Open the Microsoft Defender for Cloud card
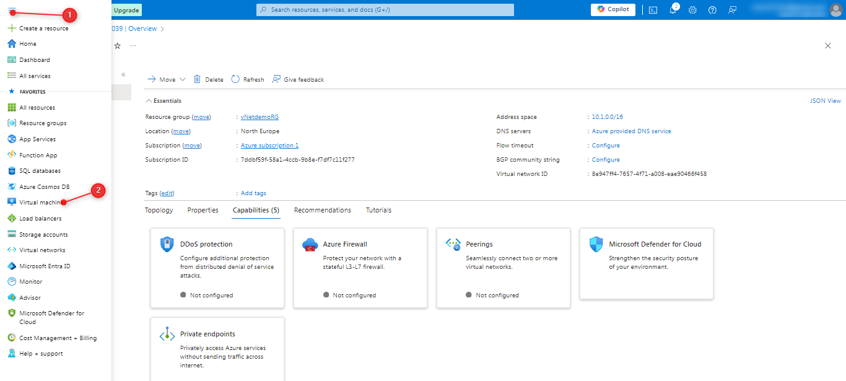This screenshot has height=381, width=846. click(x=647, y=263)
